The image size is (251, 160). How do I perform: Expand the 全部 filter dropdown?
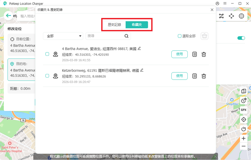(63, 36)
